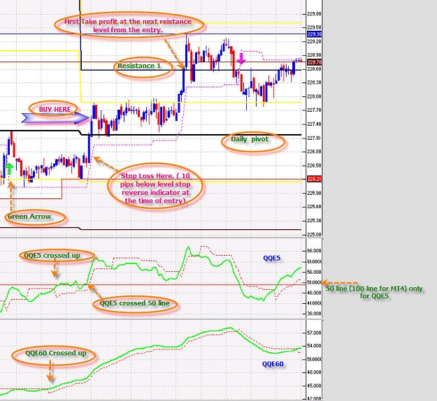Click the 225.60 price axis label

(314, 207)
